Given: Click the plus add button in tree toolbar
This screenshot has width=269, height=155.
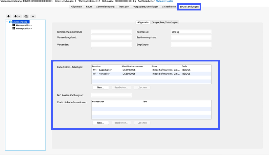Looking at the screenshot, I should tap(8, 16).
